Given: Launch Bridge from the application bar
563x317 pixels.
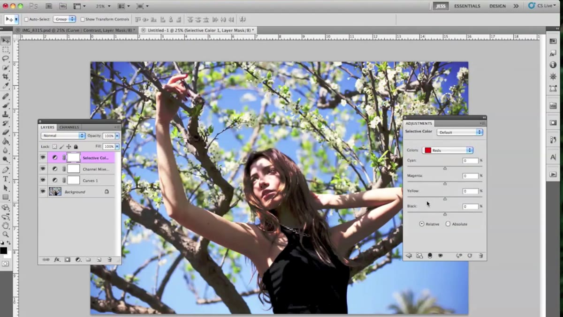Looking at the screenshot, I should (x=49, y=6).
